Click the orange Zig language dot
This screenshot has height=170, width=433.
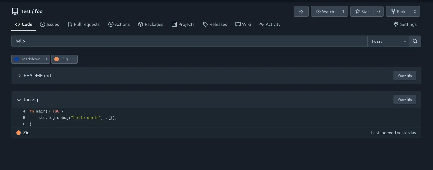coord(18,133)
